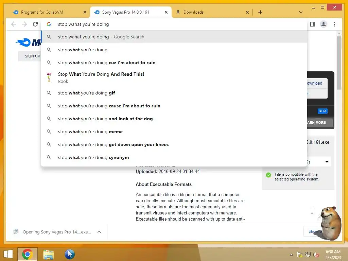The image size is (348, 261).
Task: Click the Action Center flag icon
Action: (x=300, y=255)
